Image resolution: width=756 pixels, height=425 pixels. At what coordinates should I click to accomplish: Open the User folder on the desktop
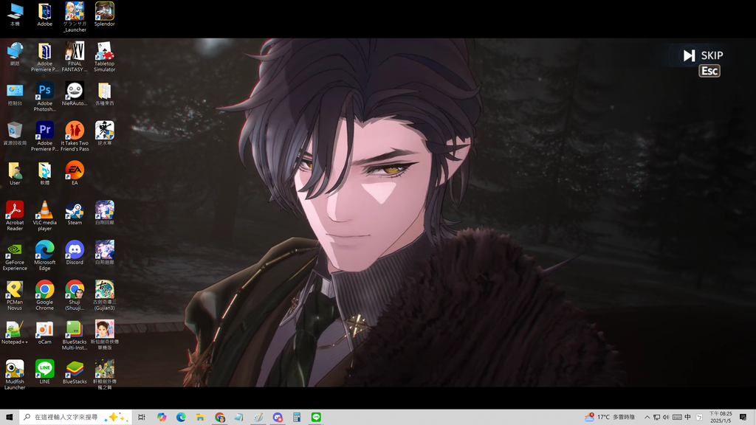[x=15, y=173]
